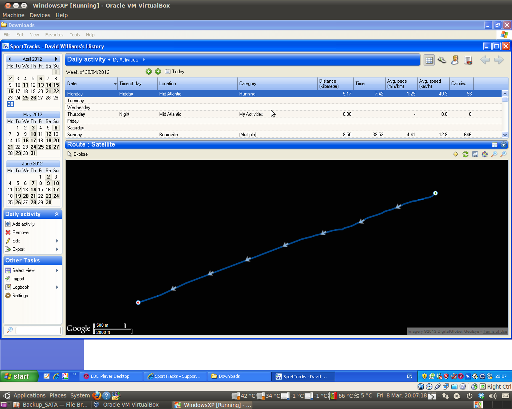
Task: Click the yellow diamond map marker icon
Action: pyautogui.click(x=456, y=154)
